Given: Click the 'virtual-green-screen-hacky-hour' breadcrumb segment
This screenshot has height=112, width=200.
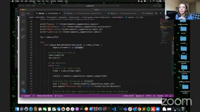Looking at the screenshot, I should pyautogui.click(x=96, y=17).
